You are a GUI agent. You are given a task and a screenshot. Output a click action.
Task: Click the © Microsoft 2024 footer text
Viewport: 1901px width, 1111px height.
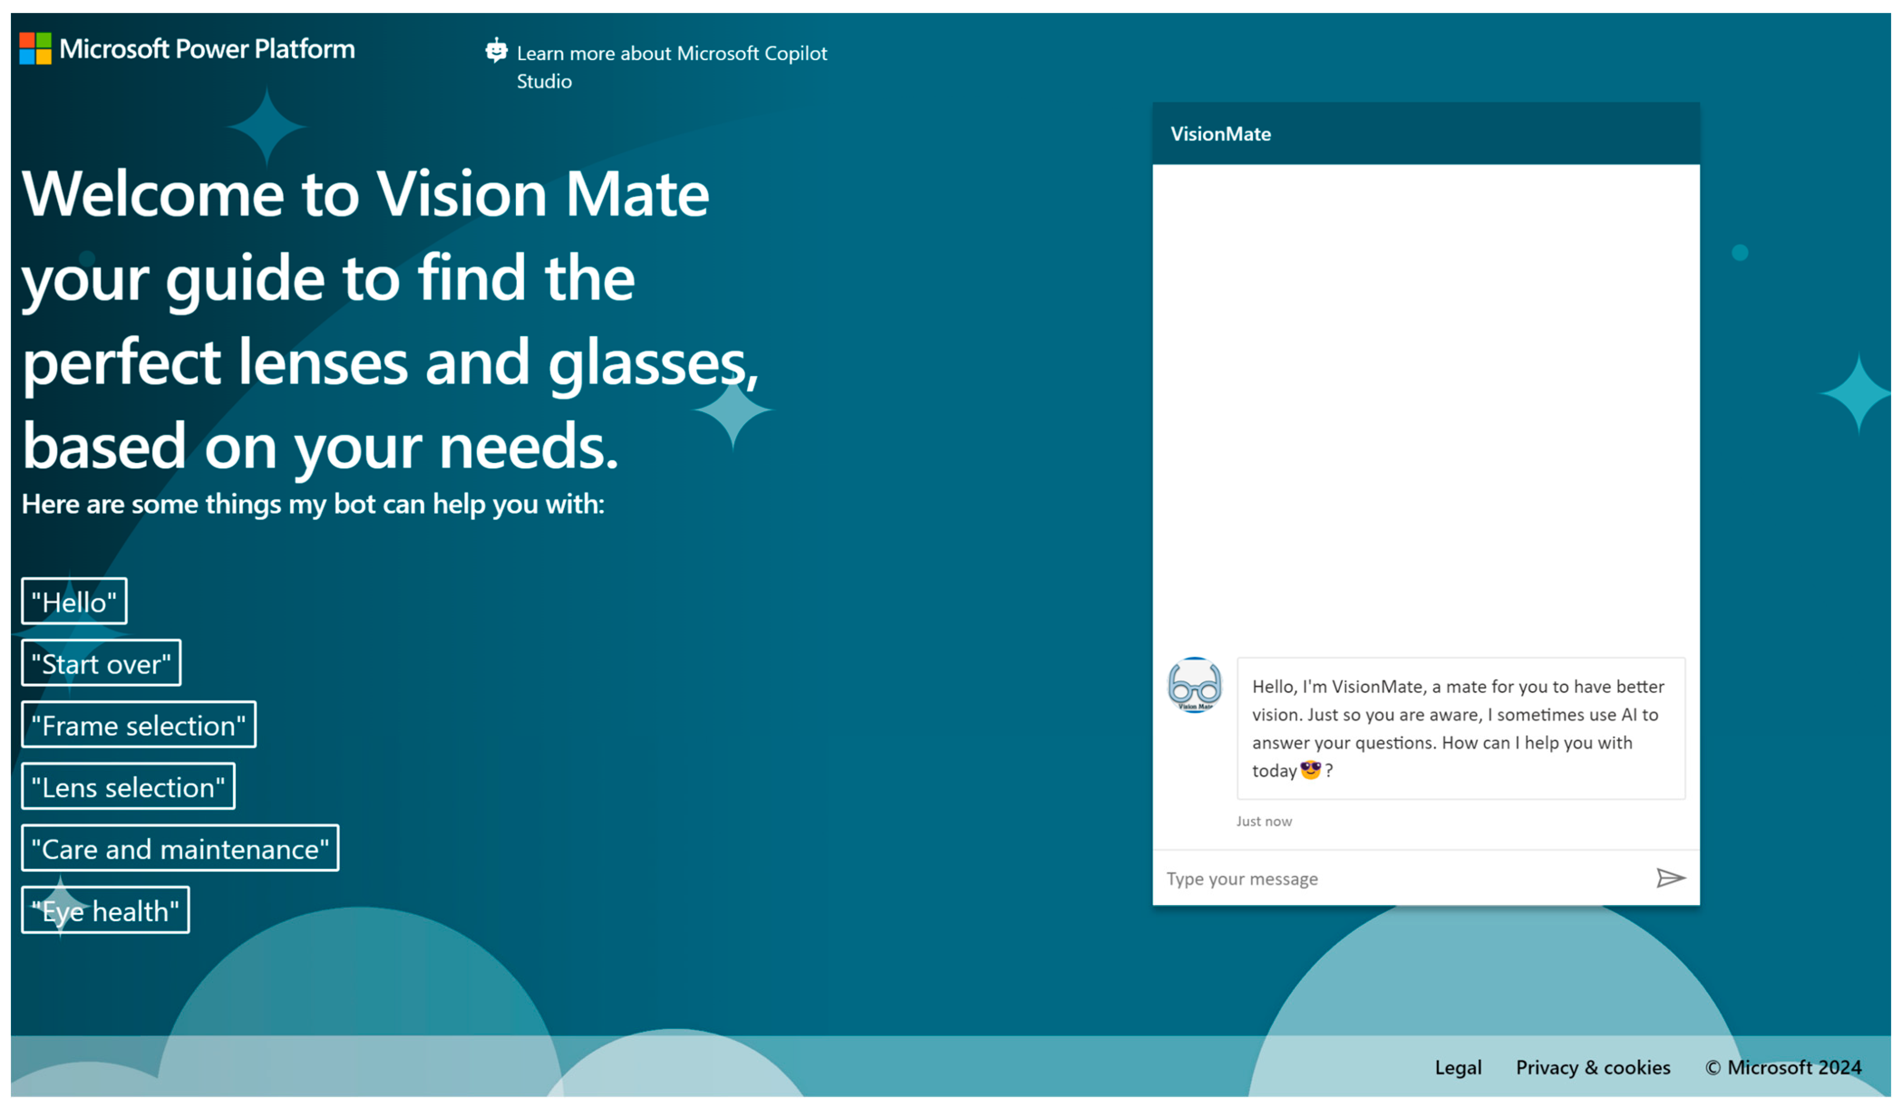[x=1783, y=1067]
